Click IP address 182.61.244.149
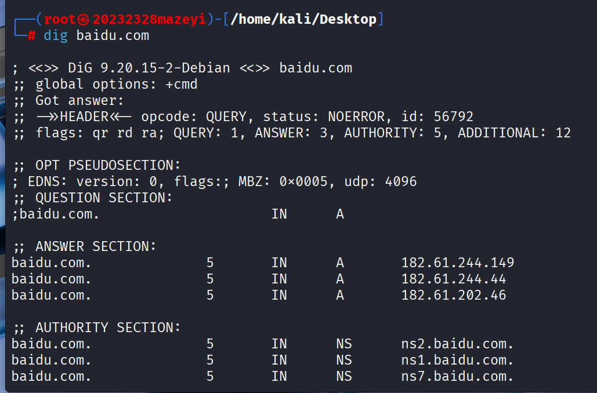The image size is (597, 393). 458,263
